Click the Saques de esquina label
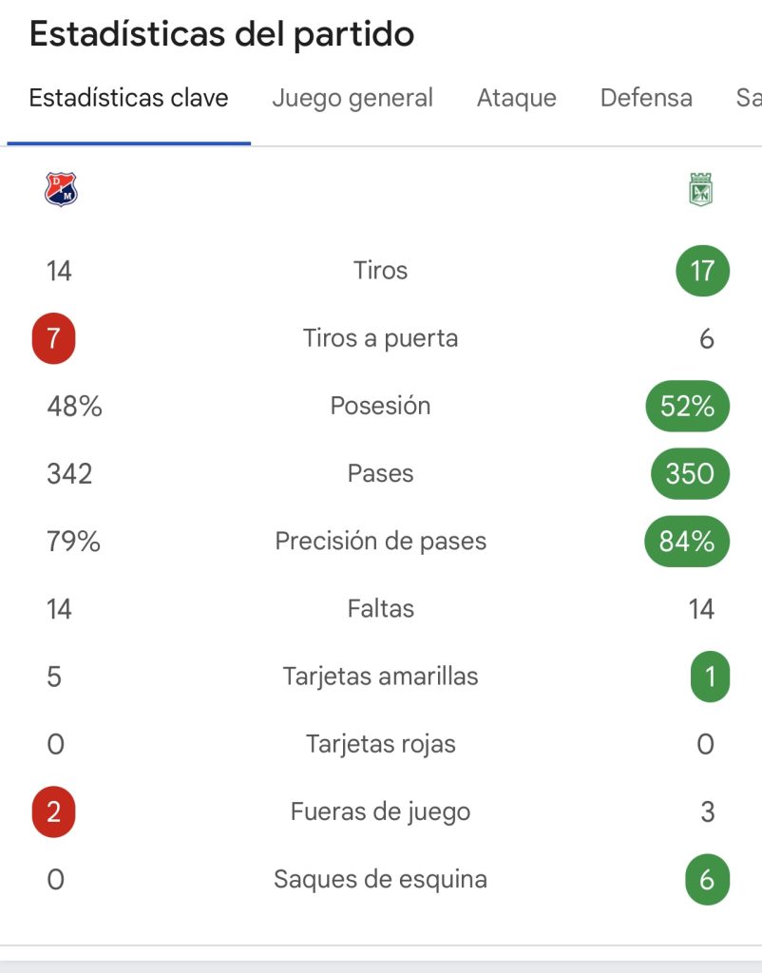 (x=380, y=879)
